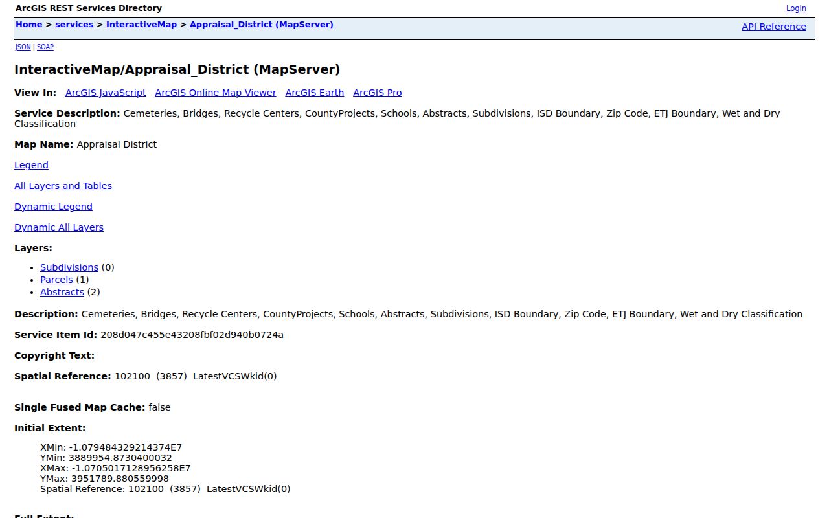Click the Service Item Id value 208d047c455e43208fbf02d940b0724a

(192, 335)
